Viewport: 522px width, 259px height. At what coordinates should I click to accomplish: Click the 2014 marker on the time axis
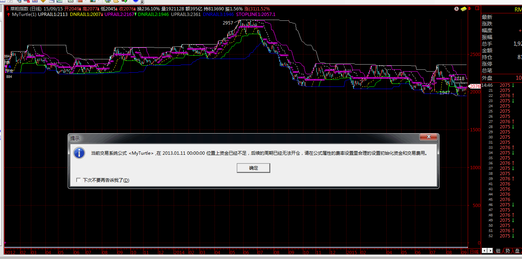pos(180,252)
